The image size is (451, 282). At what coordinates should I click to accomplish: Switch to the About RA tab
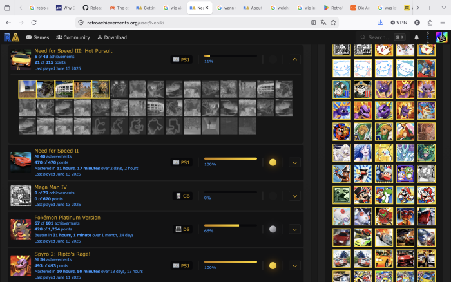coord(253,8)
